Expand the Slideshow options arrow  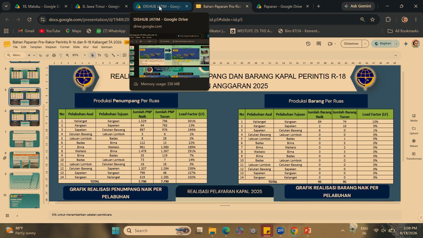pos(365,44)
